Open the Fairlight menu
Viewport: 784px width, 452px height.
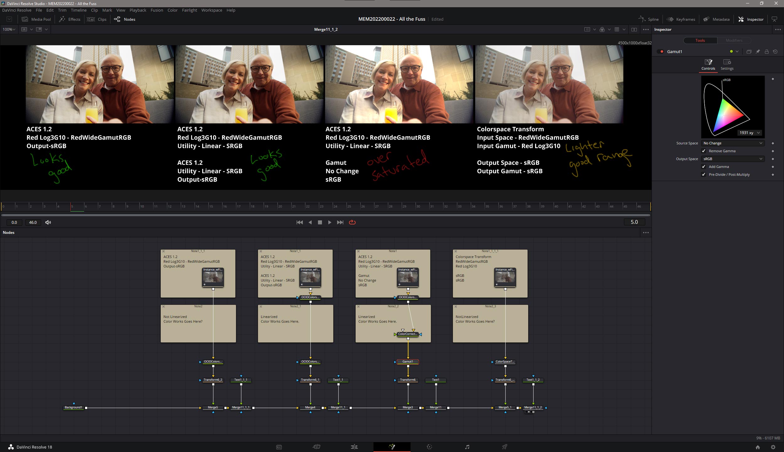[189, 10]
